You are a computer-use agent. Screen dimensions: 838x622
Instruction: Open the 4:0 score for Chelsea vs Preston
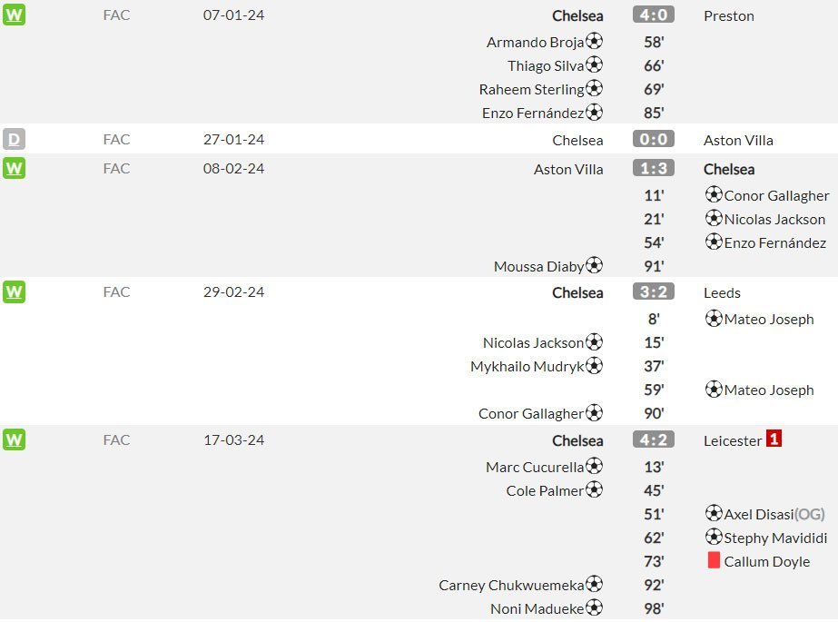click(x=653, y=15)
